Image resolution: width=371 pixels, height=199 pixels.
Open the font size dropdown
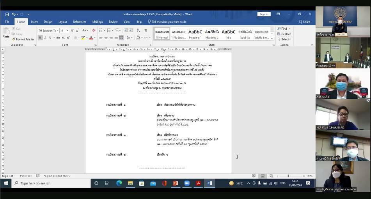tap(67, 30)
